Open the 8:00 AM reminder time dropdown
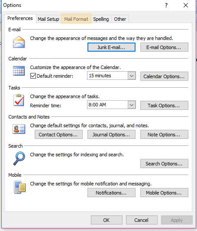The width and height of the screenshot is (197, 231). click(x=132, y=105)
